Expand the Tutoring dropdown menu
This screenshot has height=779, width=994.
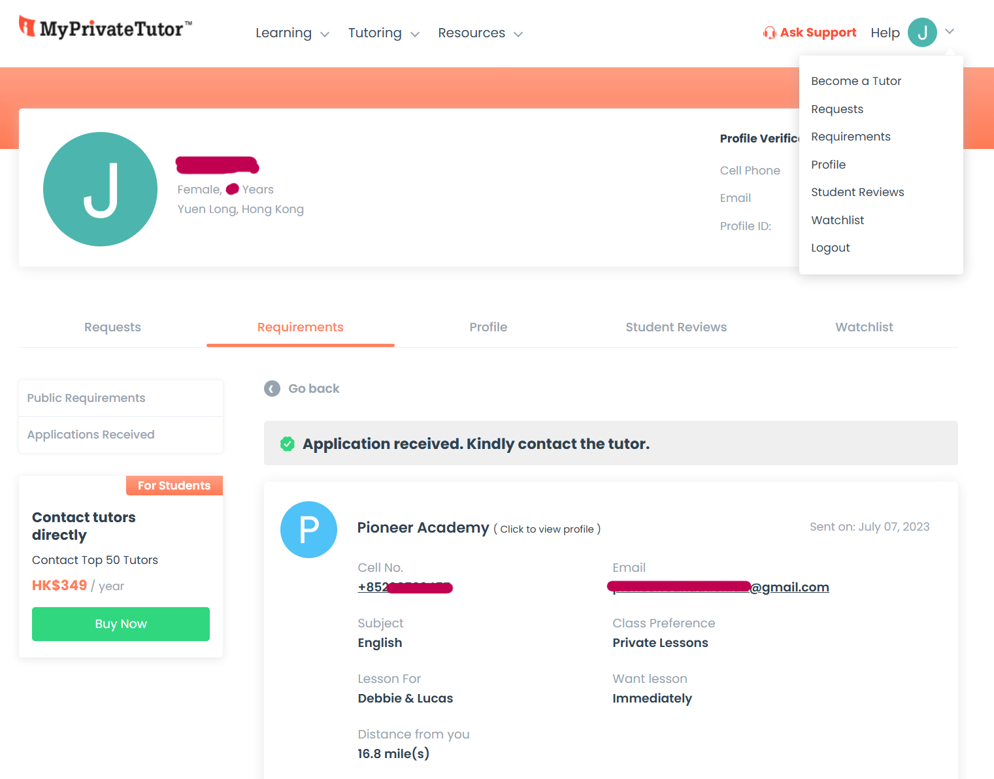pos(383,33)
